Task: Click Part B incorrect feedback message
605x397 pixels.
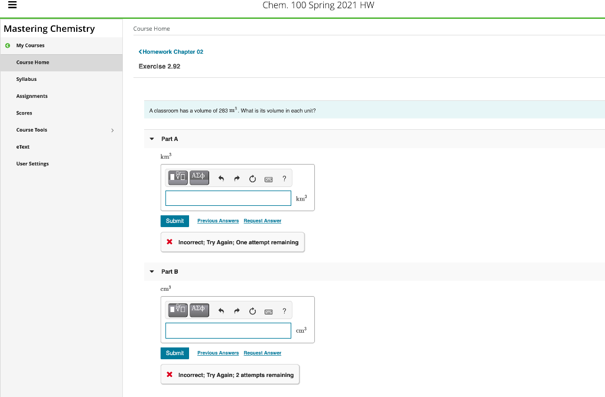Action: pyautogui.click(x=230, y=375)
